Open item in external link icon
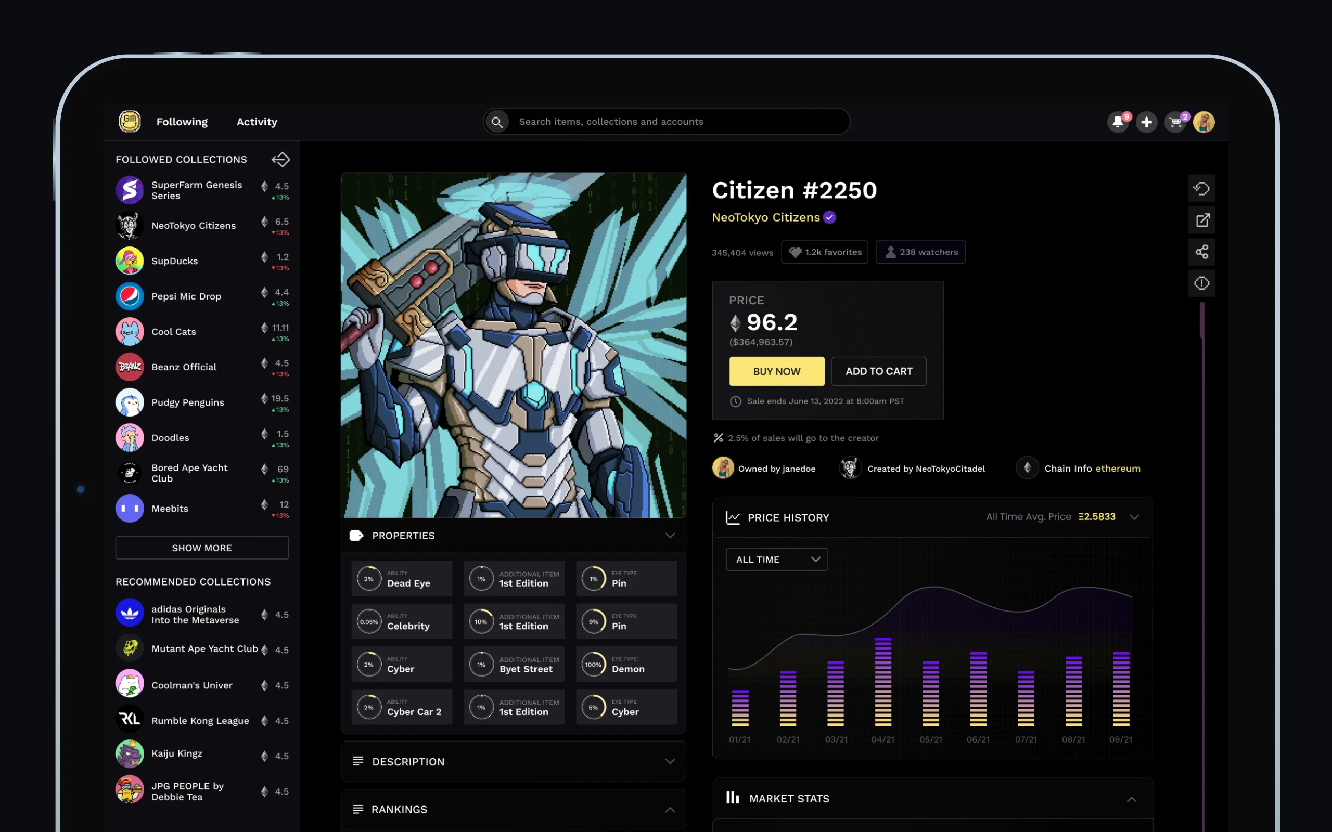Screen dimensions: 1332x832 click(x=1201, y=220)
